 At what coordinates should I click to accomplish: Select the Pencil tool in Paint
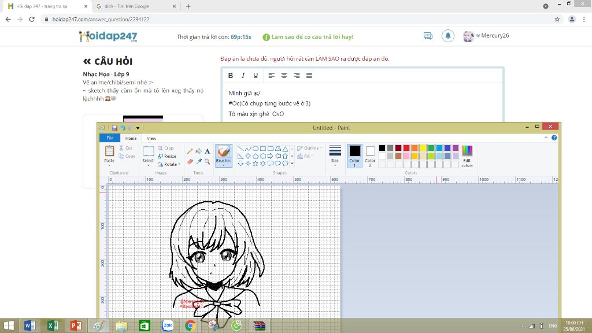tap(190, 151)
